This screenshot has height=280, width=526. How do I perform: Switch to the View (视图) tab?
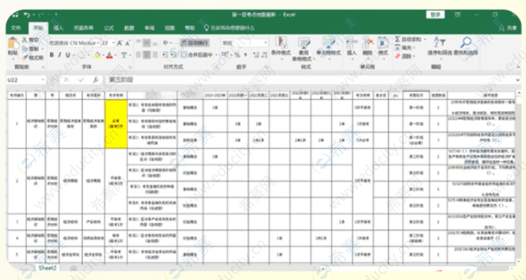[x=170, y=28]
